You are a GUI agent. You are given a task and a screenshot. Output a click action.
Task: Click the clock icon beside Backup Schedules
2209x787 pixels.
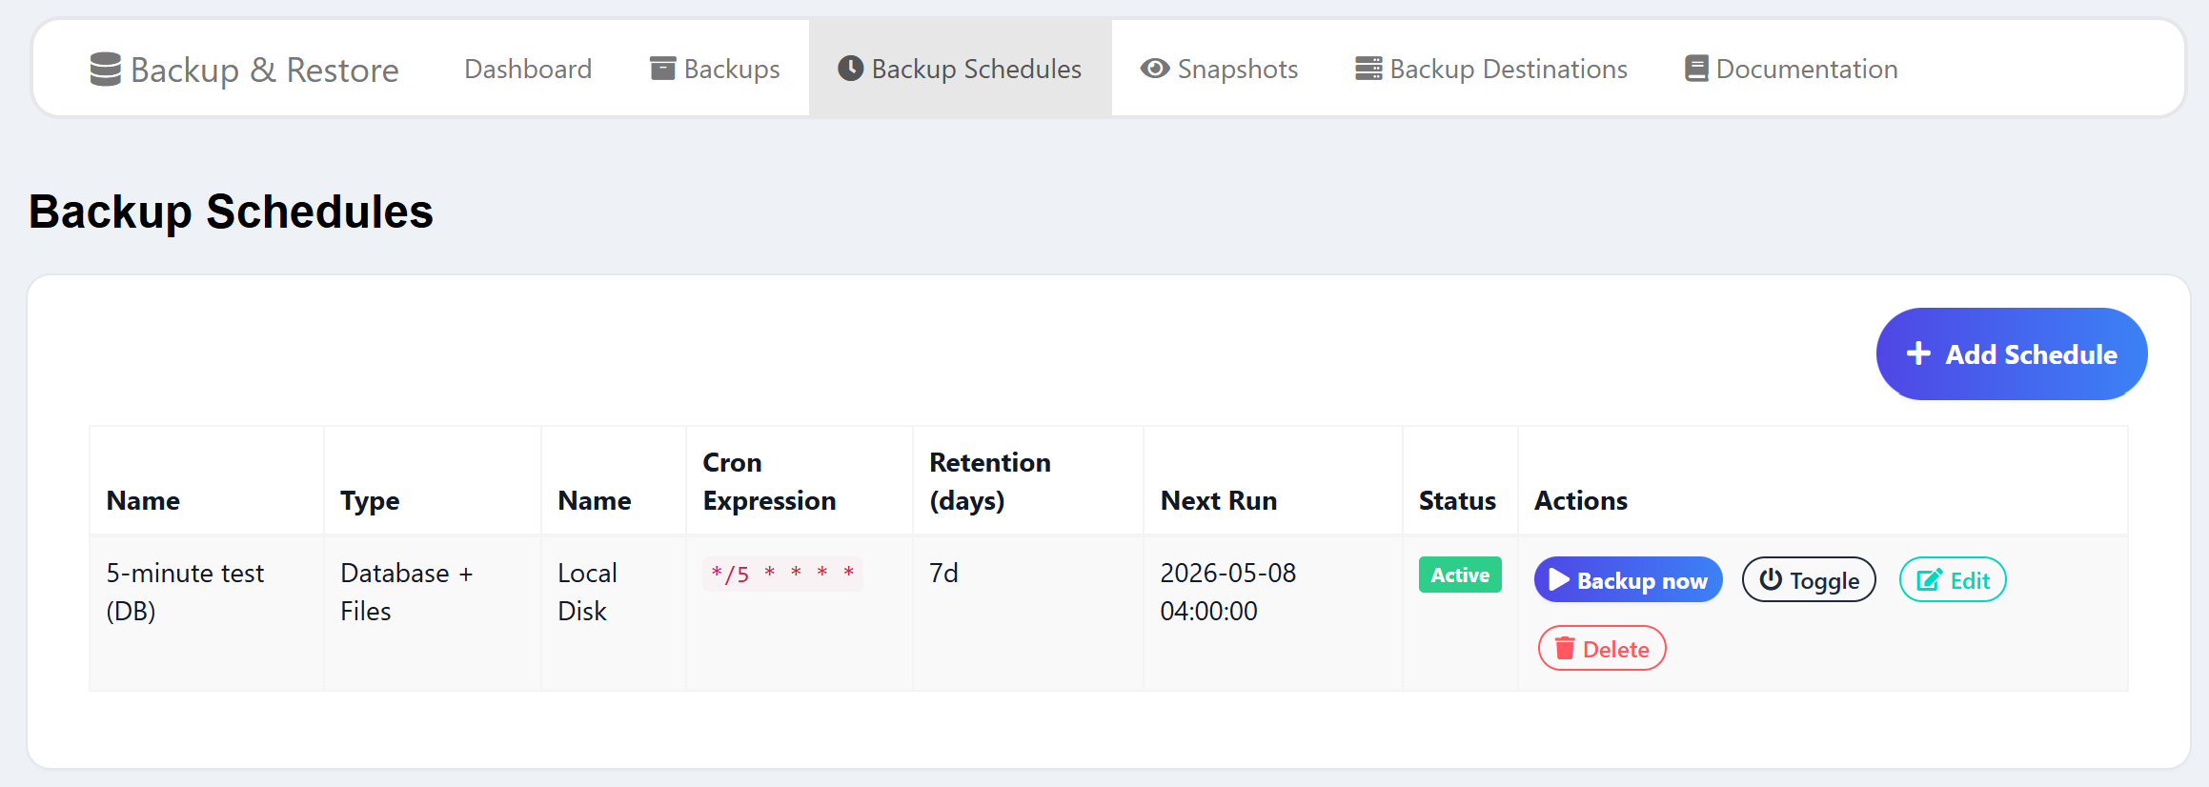point(850,69)
